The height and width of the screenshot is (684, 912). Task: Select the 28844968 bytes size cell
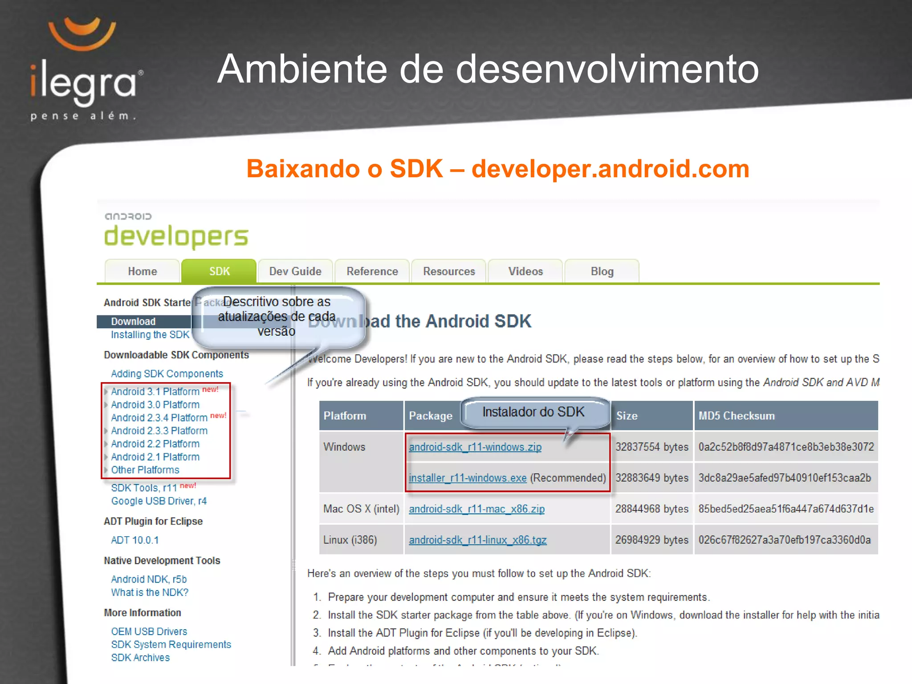pos(651,509)
